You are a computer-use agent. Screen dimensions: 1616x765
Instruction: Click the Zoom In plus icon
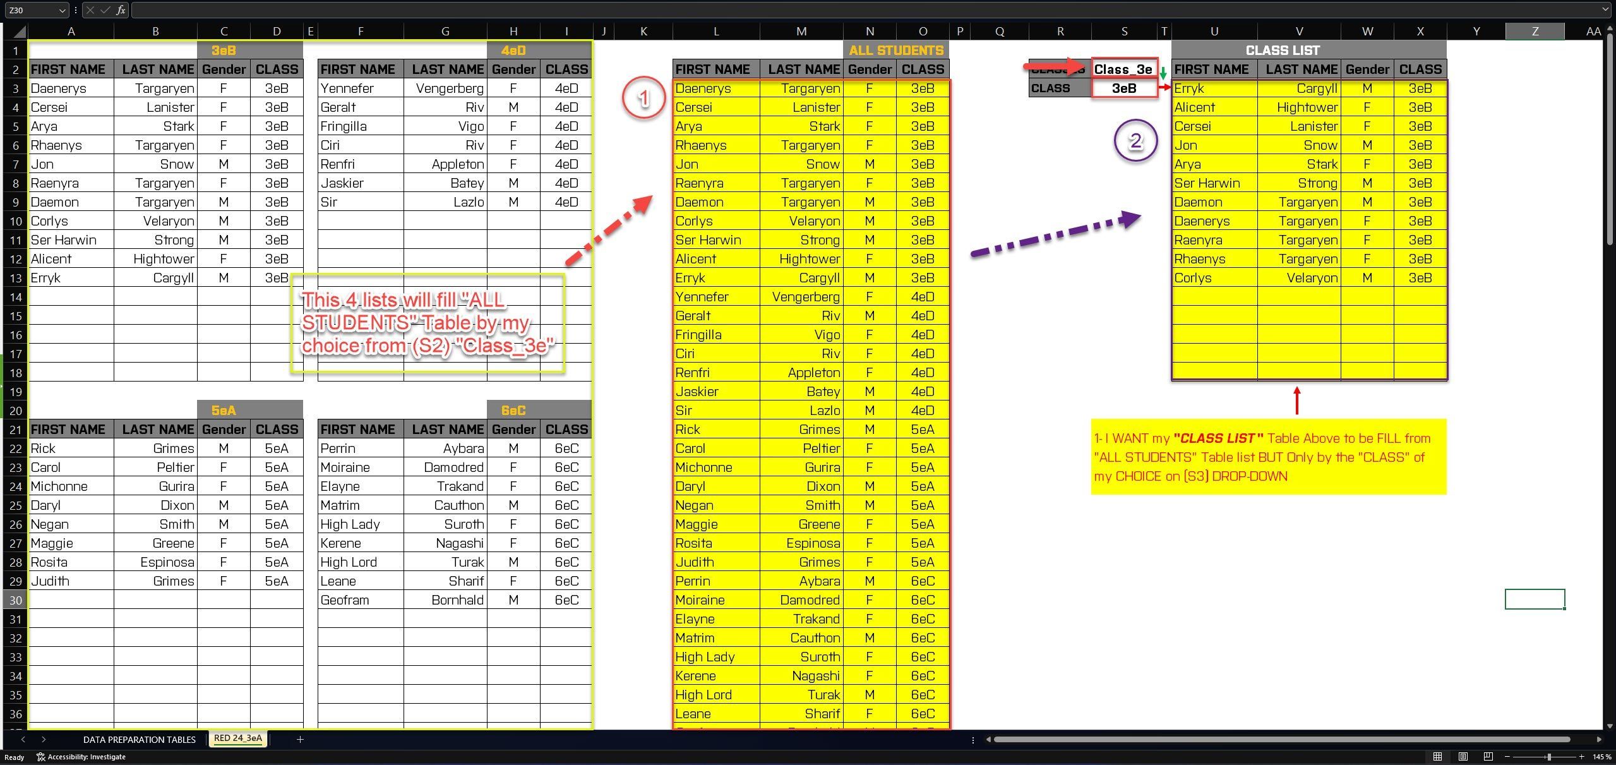click(1583, 756)
